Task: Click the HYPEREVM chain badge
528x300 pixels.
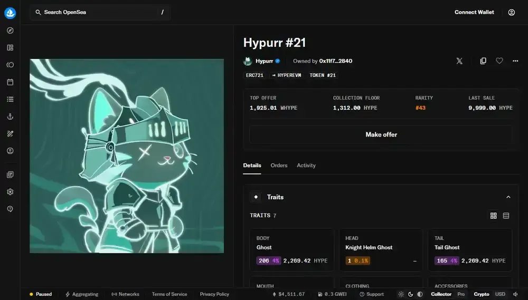Action: pyautogui.click(x=287, y=75)
